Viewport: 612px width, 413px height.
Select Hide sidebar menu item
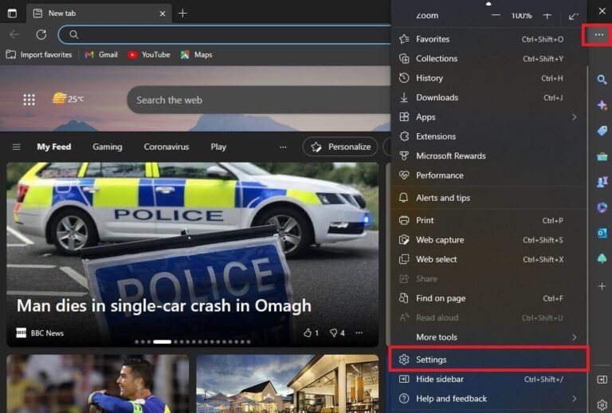(488, 379)
